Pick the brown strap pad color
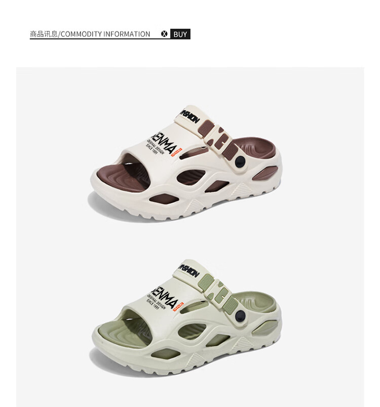The image size is (380, 407). coord(205,129)
